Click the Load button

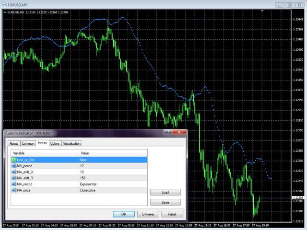pos(165,192)
